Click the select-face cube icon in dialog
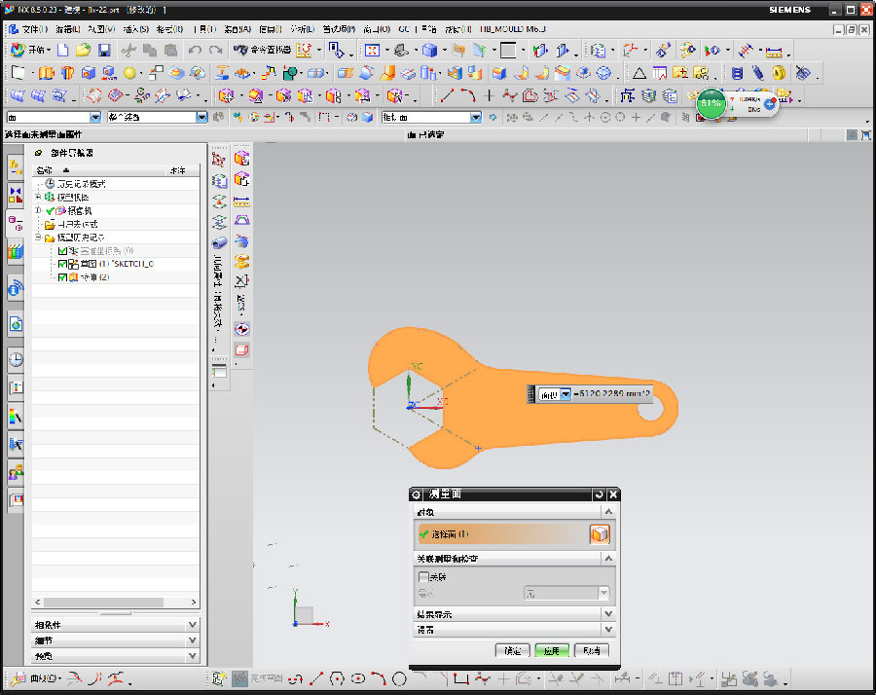 pyautogui.click(x=599, y=534)
